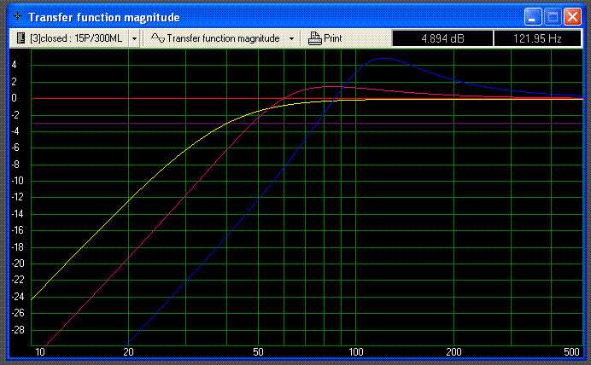Click the -14 dB axis label

18,214
